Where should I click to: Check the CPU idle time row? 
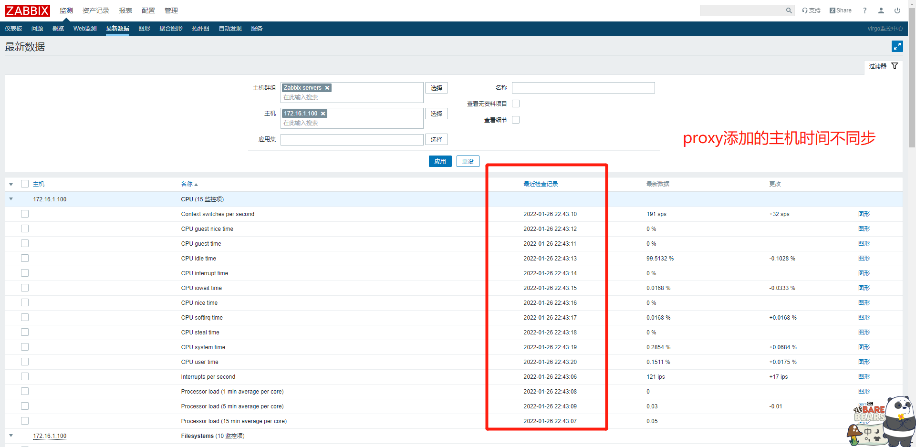[25, 258]
